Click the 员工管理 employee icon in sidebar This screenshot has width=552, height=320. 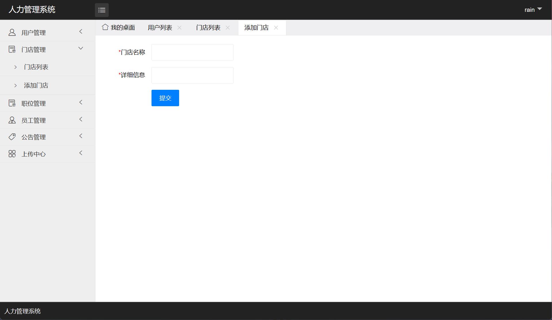[x=12, y=120]
